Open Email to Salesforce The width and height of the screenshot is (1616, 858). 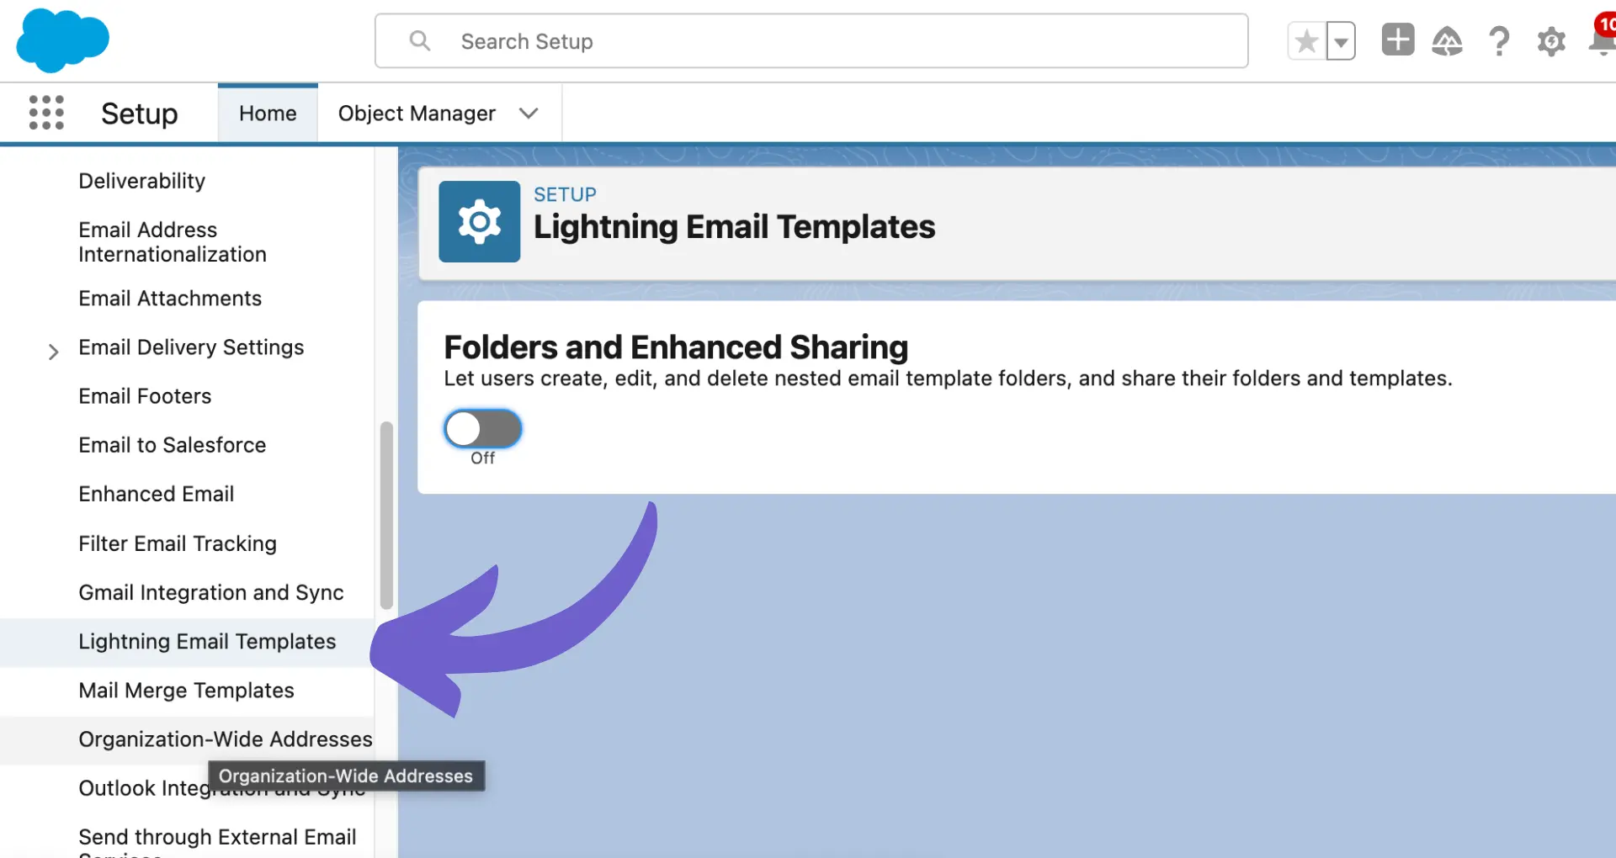click(172, 445)
